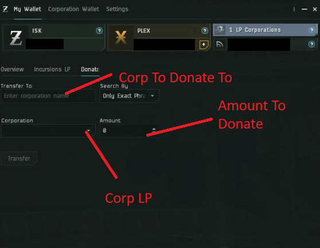320x248 pixels.
Task: Click the yellow plus icon to add PLEX
Action: pos(204,45)
